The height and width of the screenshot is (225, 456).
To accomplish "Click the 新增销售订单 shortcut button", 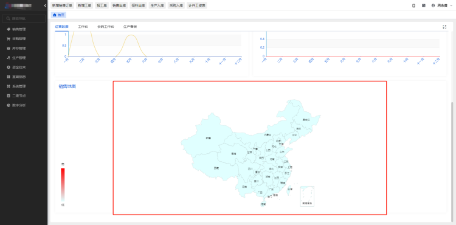I will point(62,5).
